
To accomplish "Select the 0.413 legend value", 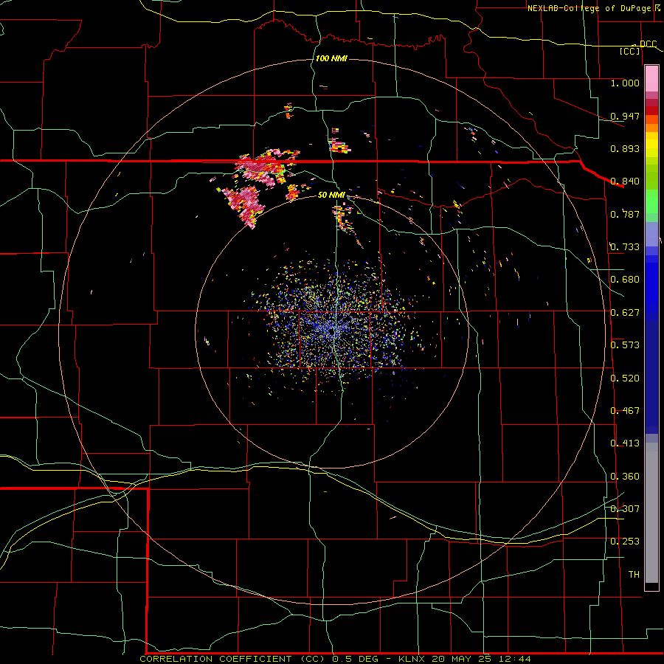I will point(625,443).
